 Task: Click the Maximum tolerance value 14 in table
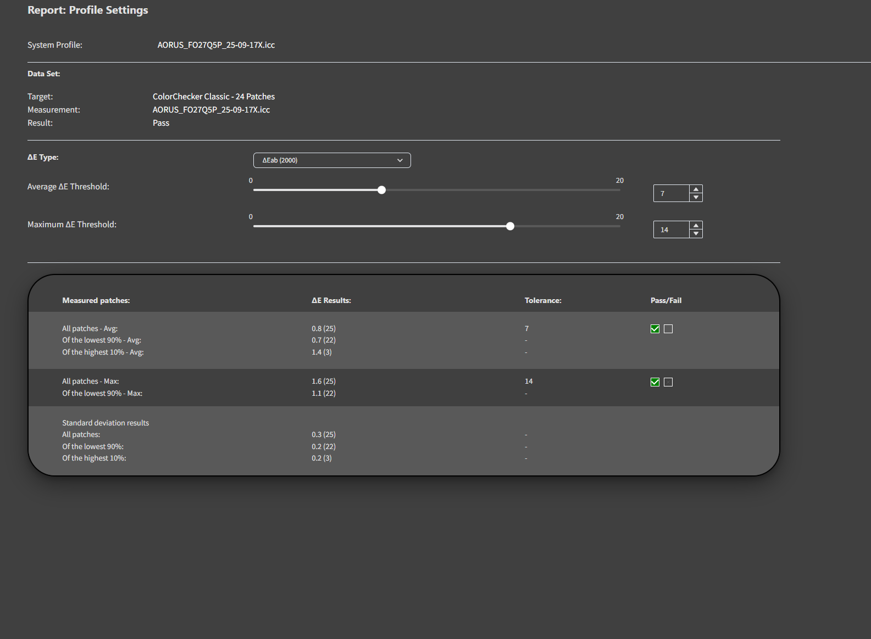click(x=529, y=381)
